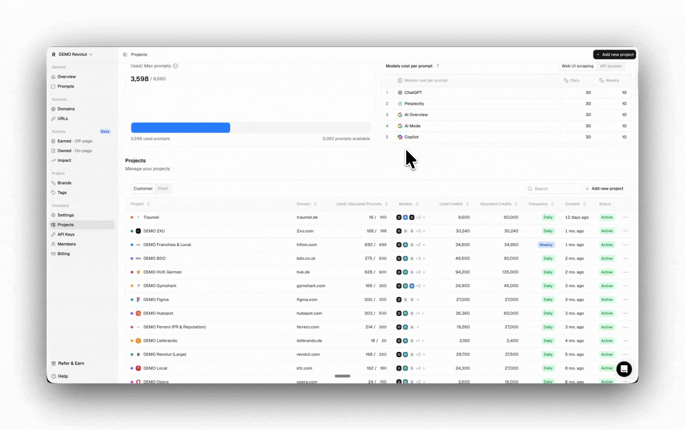The height and width of the screenshot is (430, 685).
Task: Click the Perplexity model icon in cost table
Action: click(x=400, y=104)
